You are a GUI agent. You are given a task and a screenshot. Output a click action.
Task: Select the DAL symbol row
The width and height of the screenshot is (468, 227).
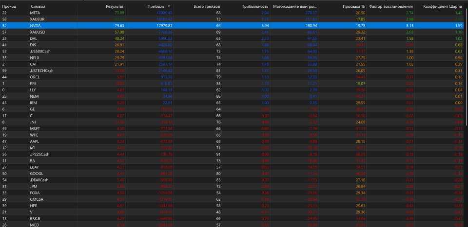[232, 38]
